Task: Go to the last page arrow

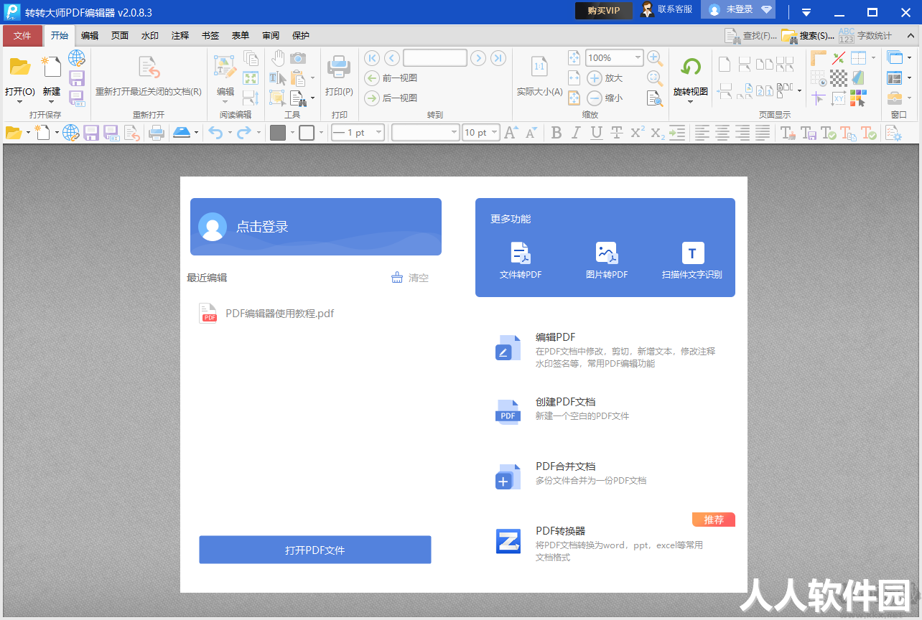Action: (x=498, y=58)
